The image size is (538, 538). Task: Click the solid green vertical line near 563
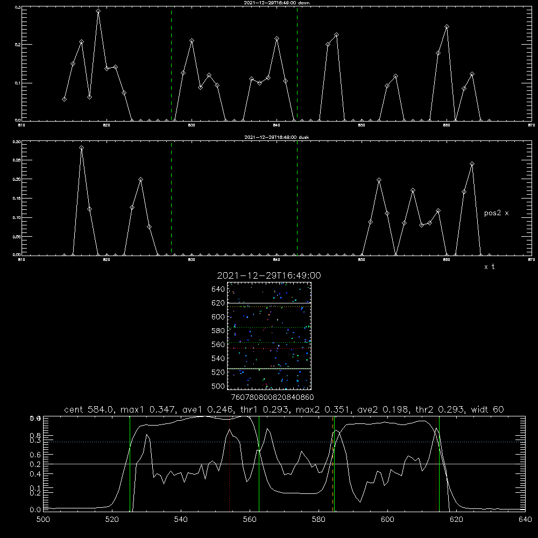(259, 464)
